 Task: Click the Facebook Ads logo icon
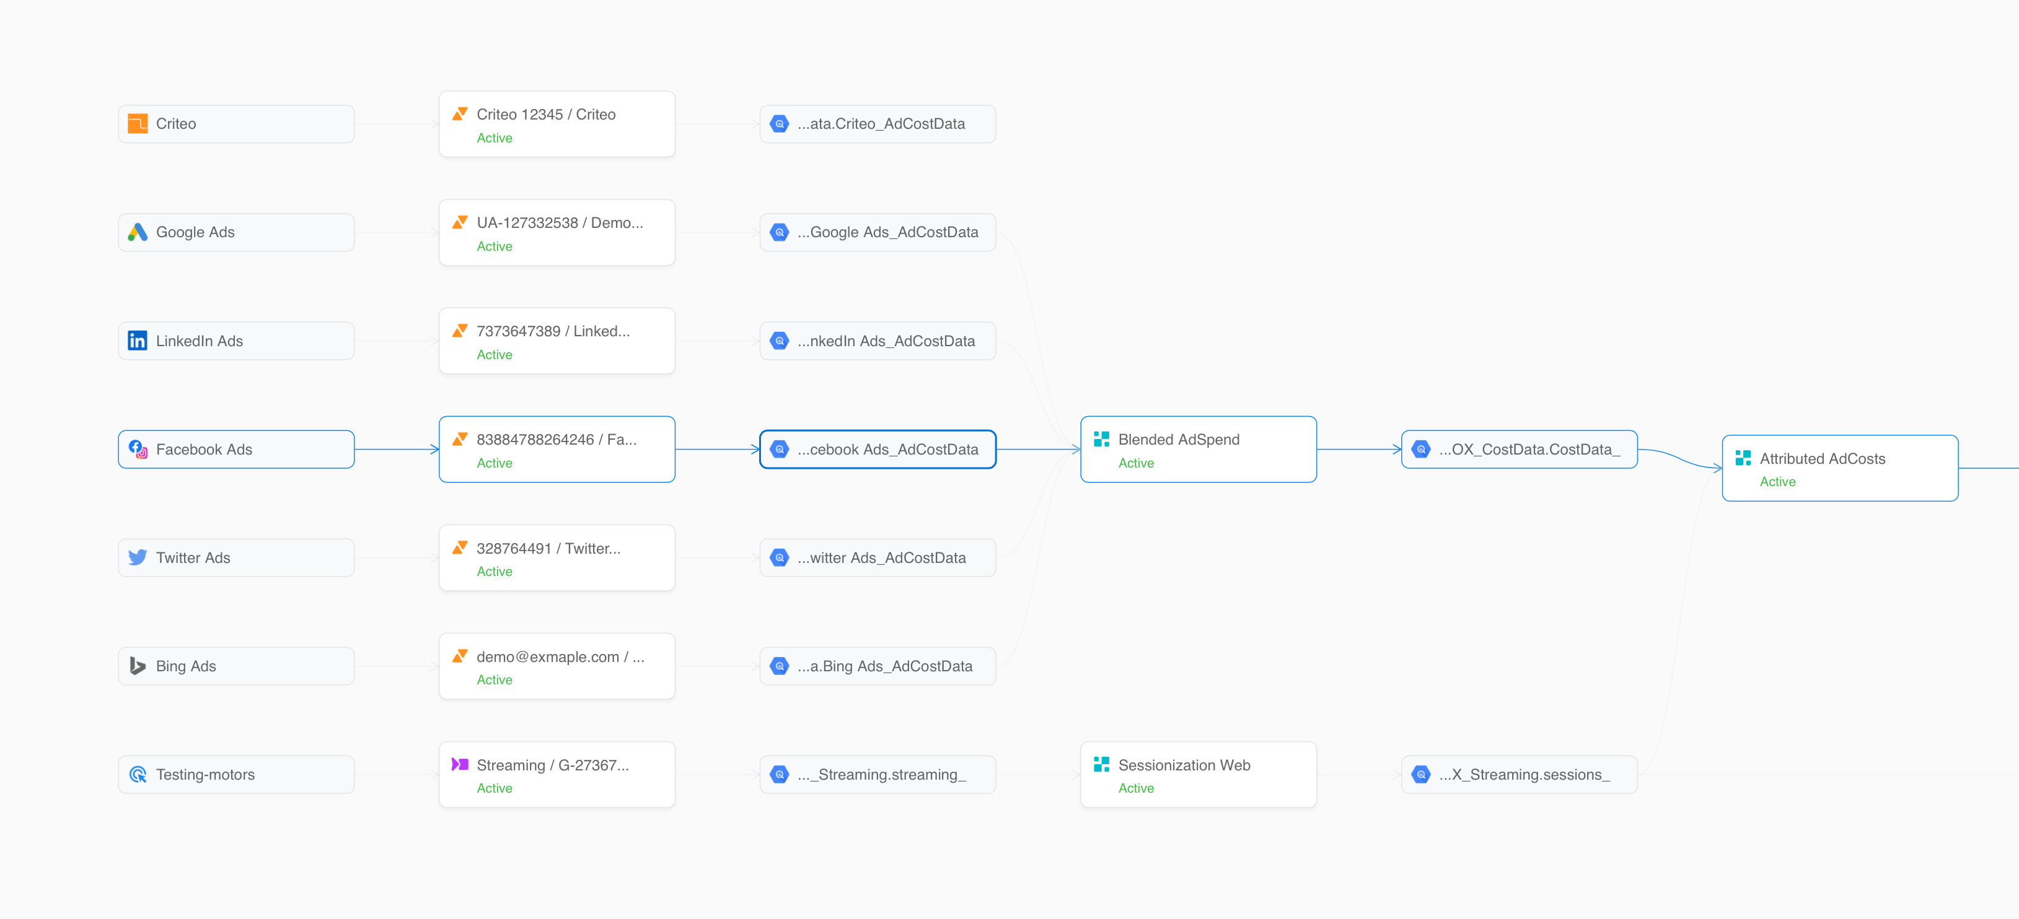[137, 449]
